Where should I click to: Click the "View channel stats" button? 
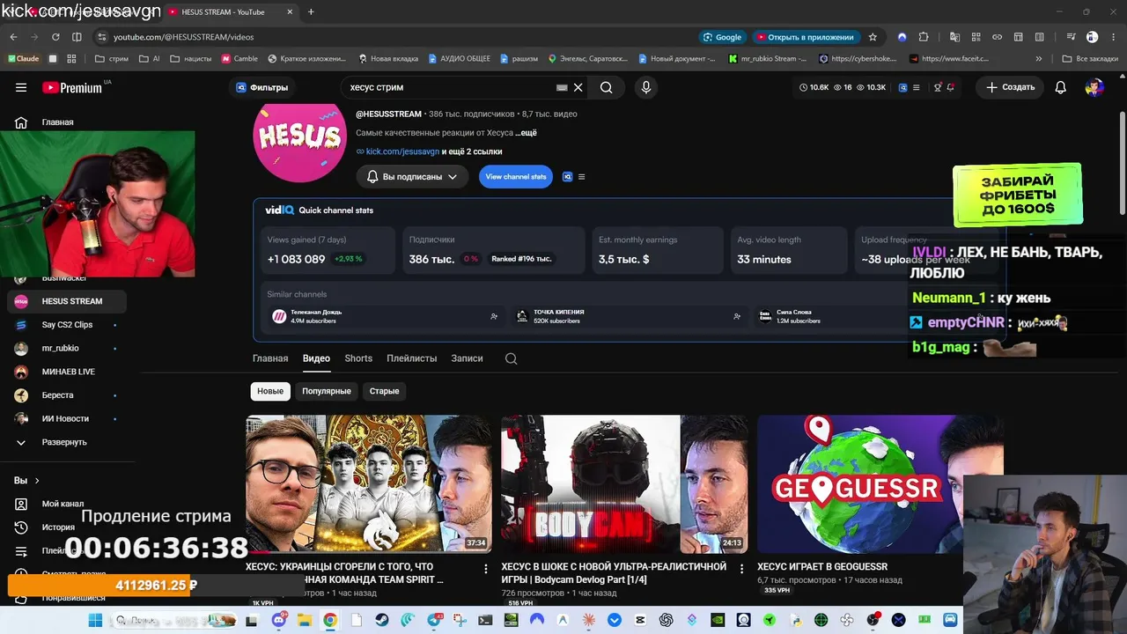pos(516,177)
